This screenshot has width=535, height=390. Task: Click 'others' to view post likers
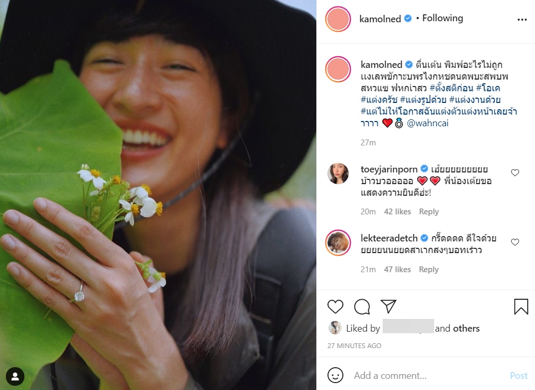point(467,328)
